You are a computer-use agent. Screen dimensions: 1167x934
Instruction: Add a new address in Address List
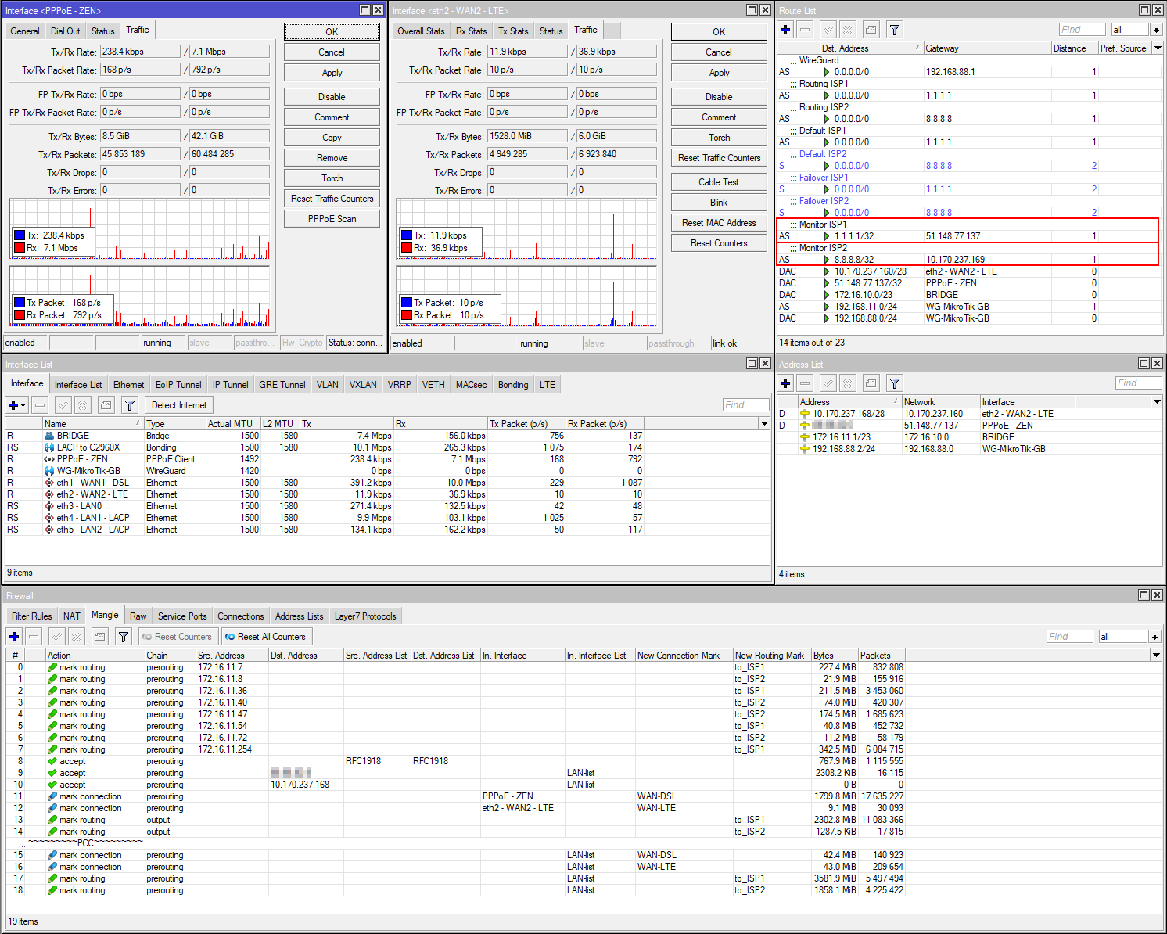coord(785,383)
